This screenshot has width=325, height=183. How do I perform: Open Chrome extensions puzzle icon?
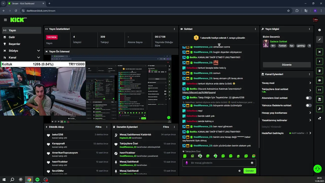297,11
